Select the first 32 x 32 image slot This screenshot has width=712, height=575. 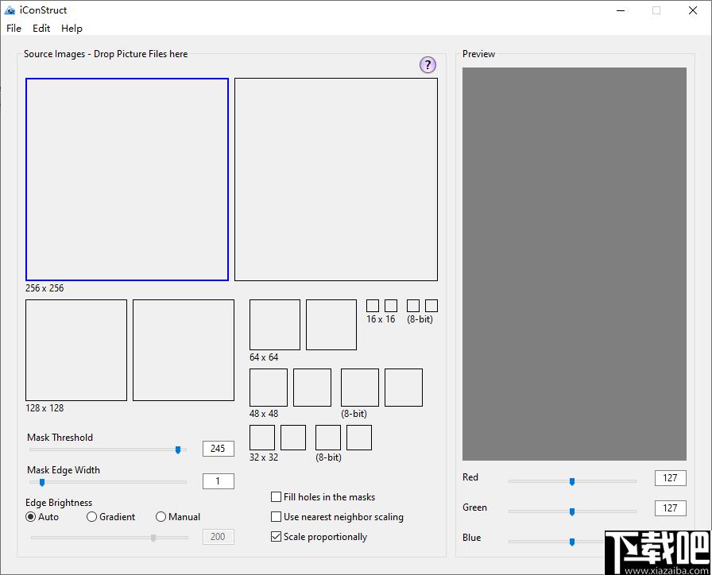[262, 438]
